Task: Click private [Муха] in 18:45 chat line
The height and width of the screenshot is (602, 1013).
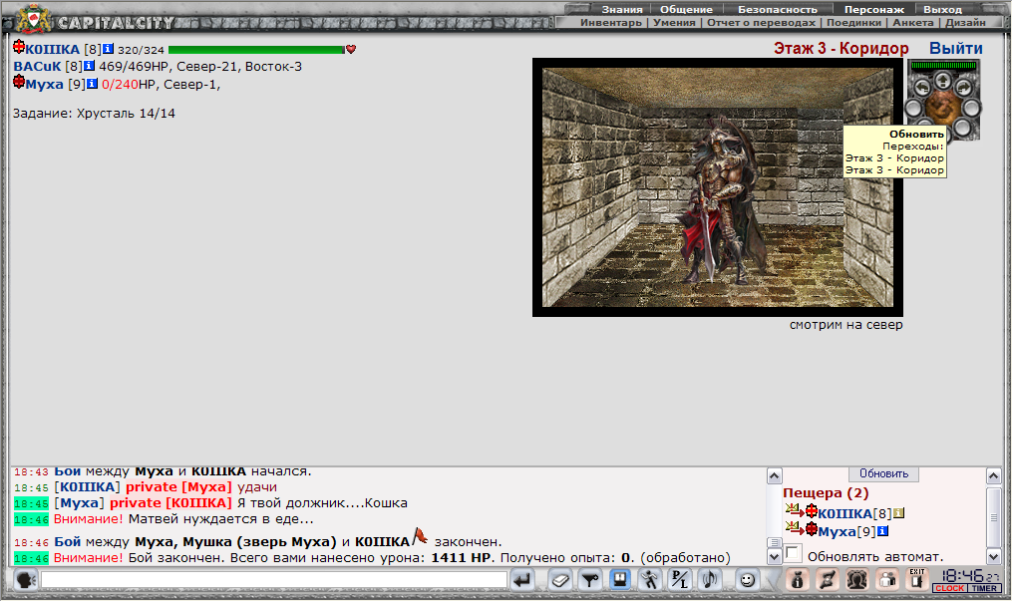Action: tap(178, 486)
